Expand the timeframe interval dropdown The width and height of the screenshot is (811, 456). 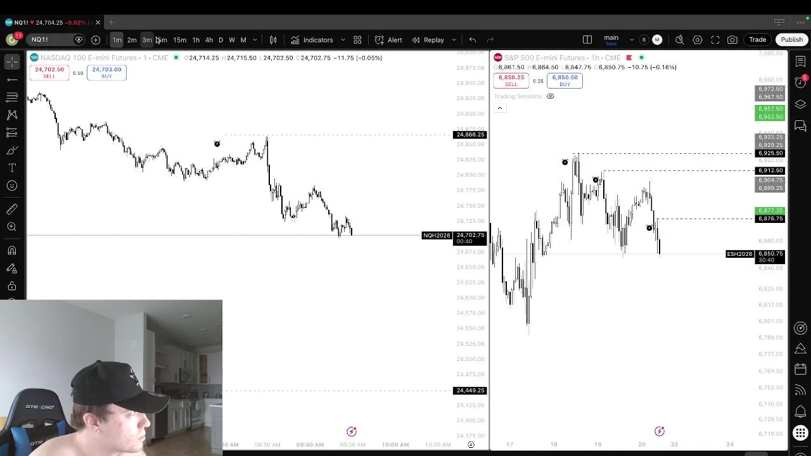click(255, 40)
